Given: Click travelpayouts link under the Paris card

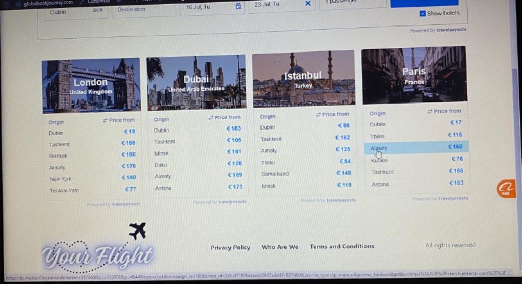Looking at the screenshot, I should [453, 198].
